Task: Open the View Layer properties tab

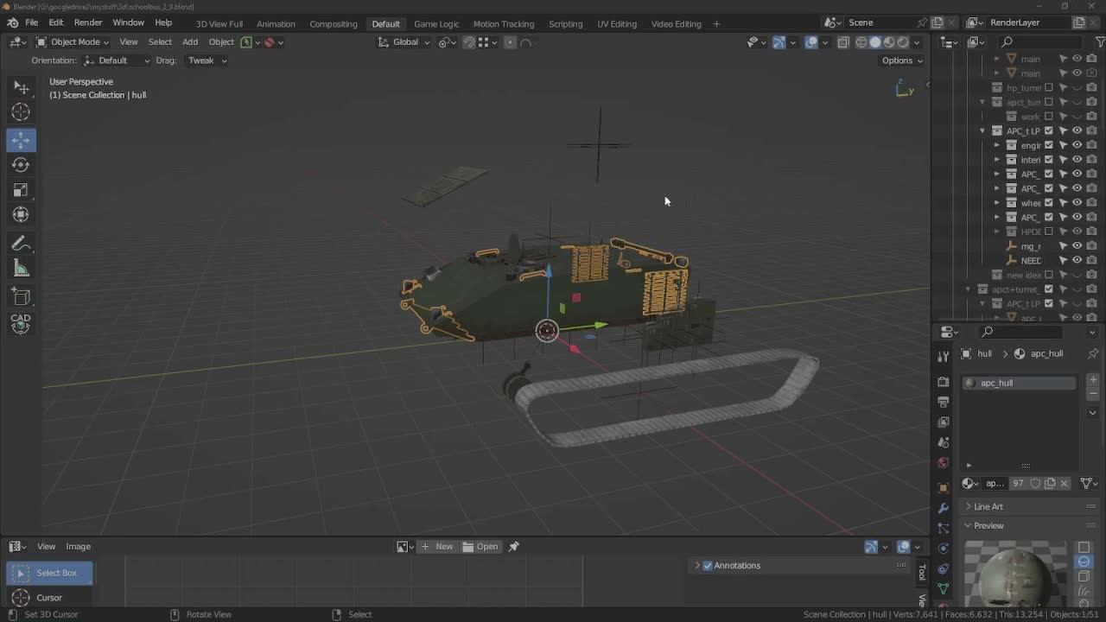Action: (x=943, y=422)
